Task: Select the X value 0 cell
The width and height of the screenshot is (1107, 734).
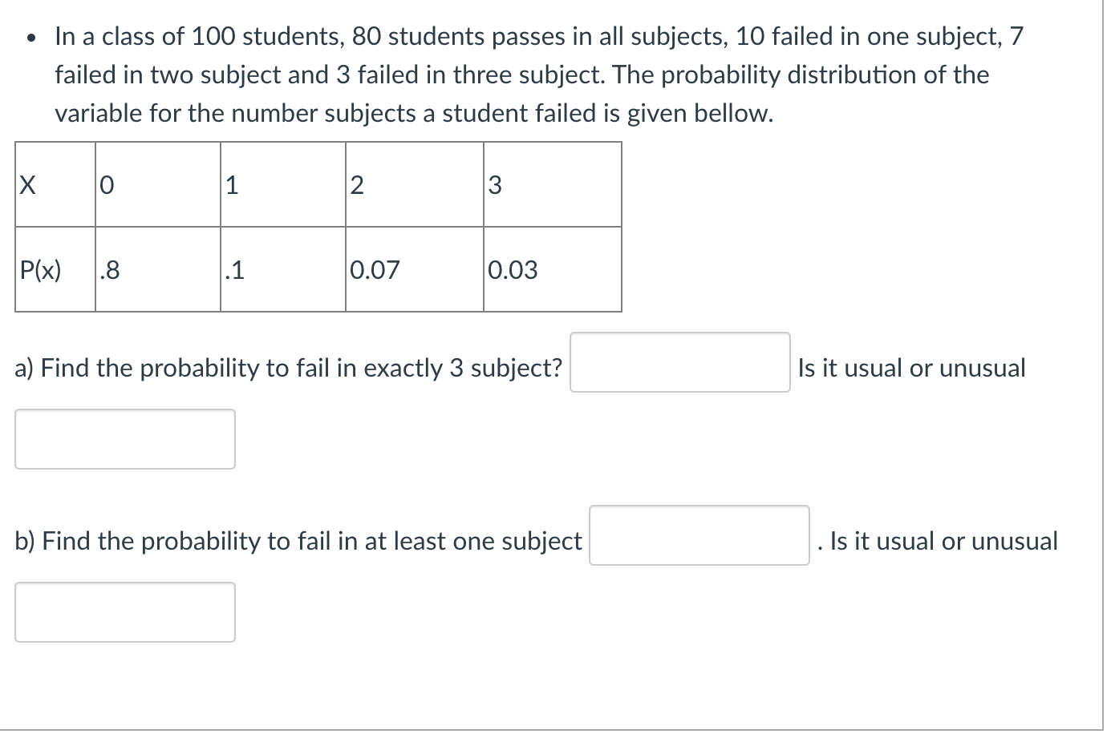Action: 157,184
